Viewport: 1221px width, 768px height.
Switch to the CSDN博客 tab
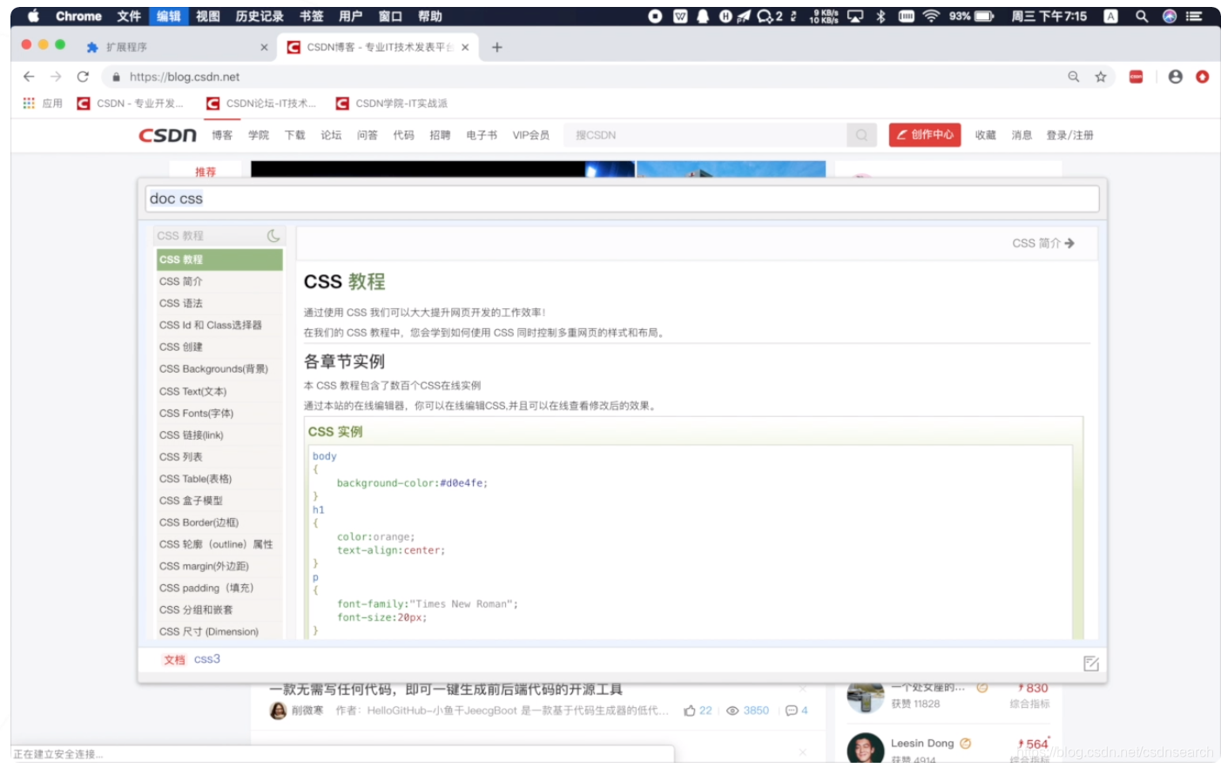379,47
